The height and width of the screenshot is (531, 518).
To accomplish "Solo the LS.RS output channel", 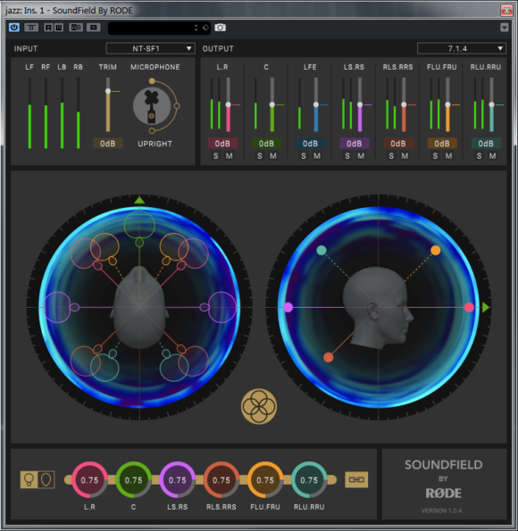I will 347,156.
